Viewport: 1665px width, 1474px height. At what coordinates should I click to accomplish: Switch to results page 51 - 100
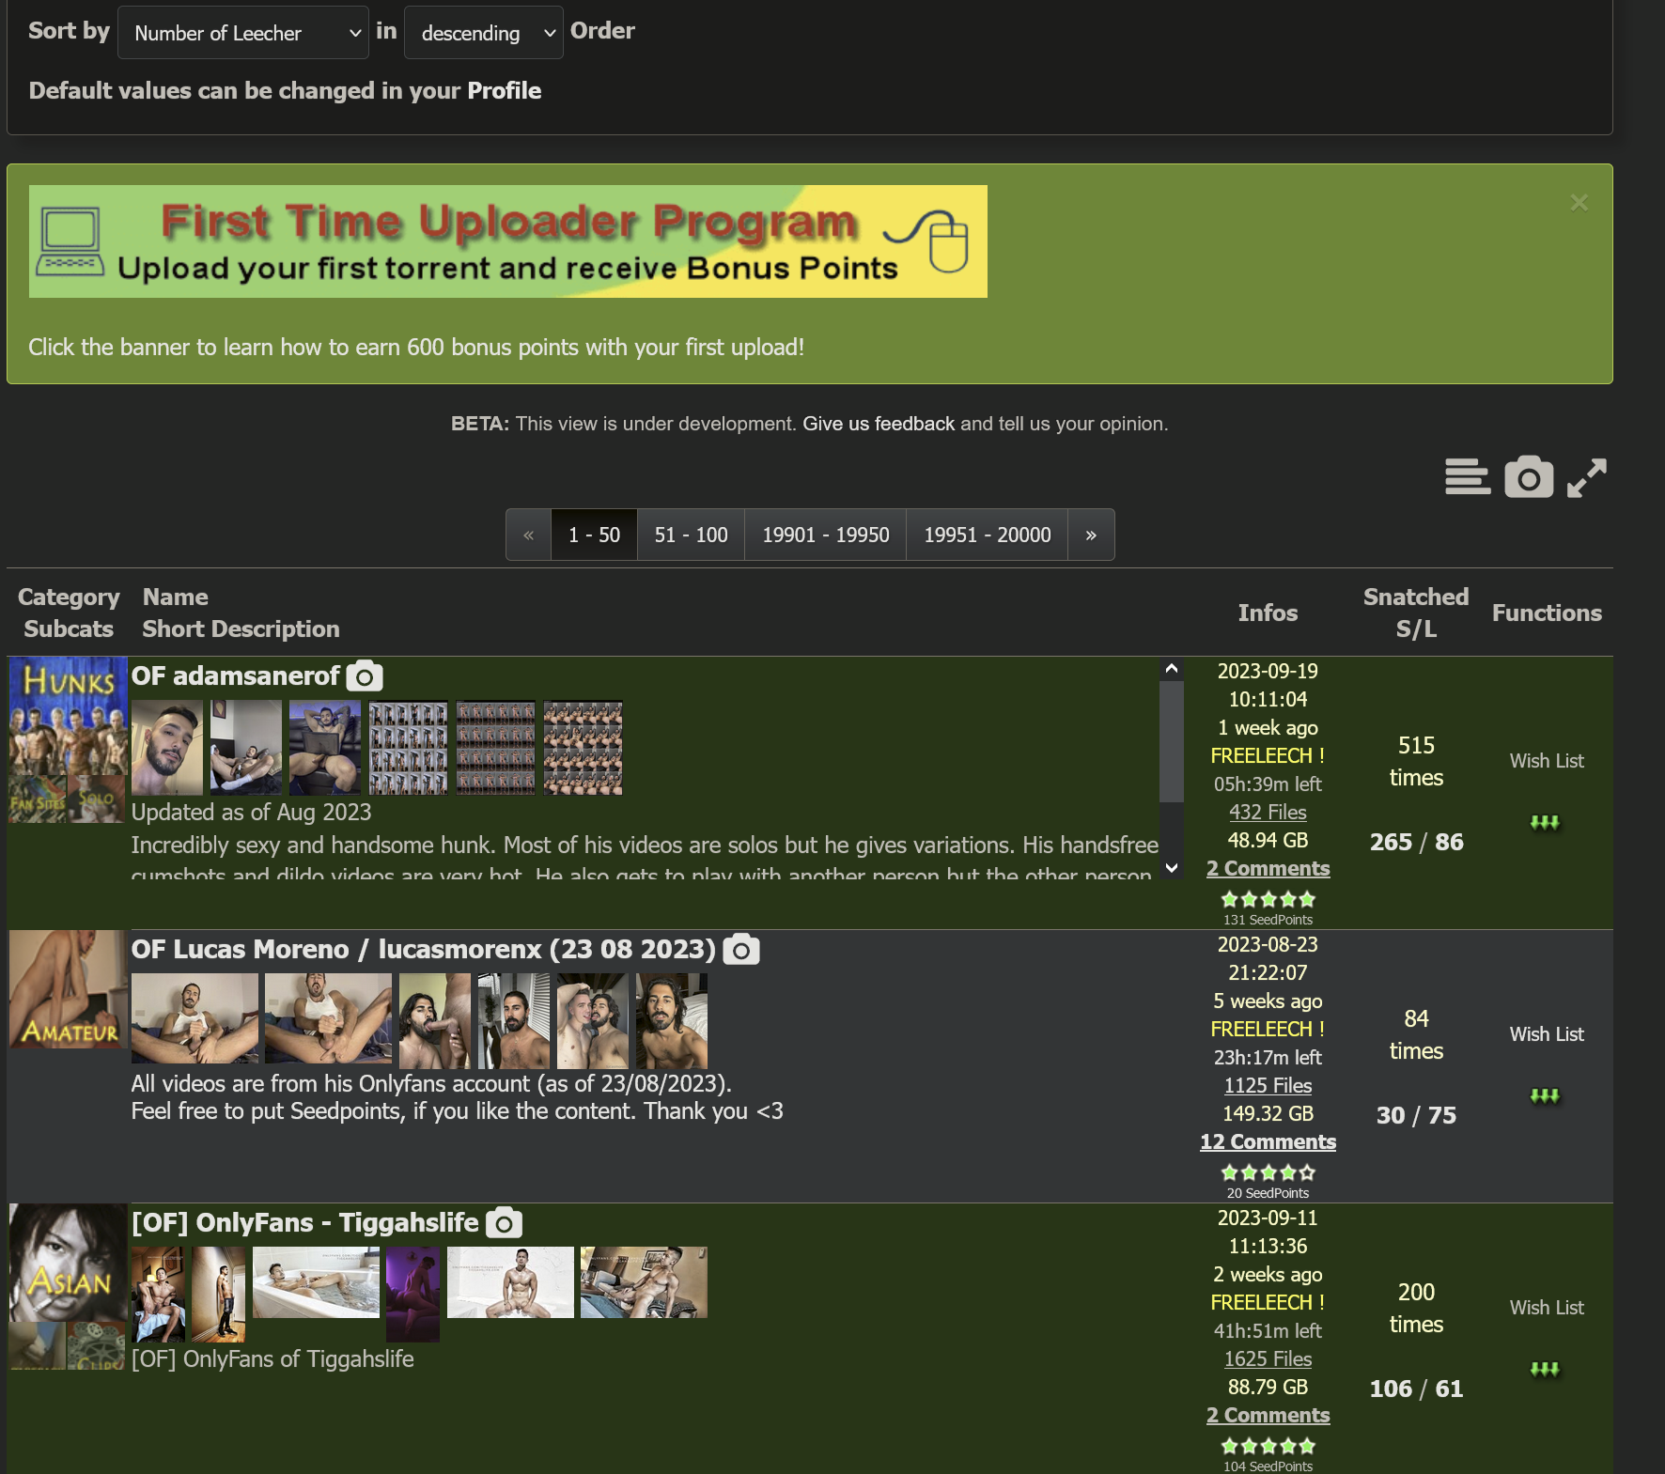tap(691, 535)
